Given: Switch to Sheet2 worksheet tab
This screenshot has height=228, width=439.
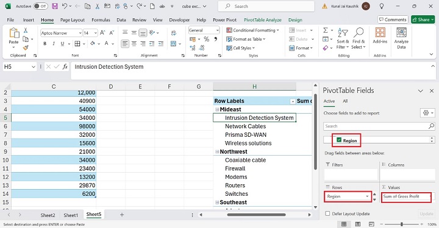Looking at the screenshot, I should coord(48,215).
